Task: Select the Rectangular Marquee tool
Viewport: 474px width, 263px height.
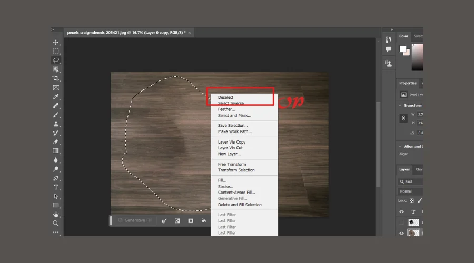Action: 56,52
